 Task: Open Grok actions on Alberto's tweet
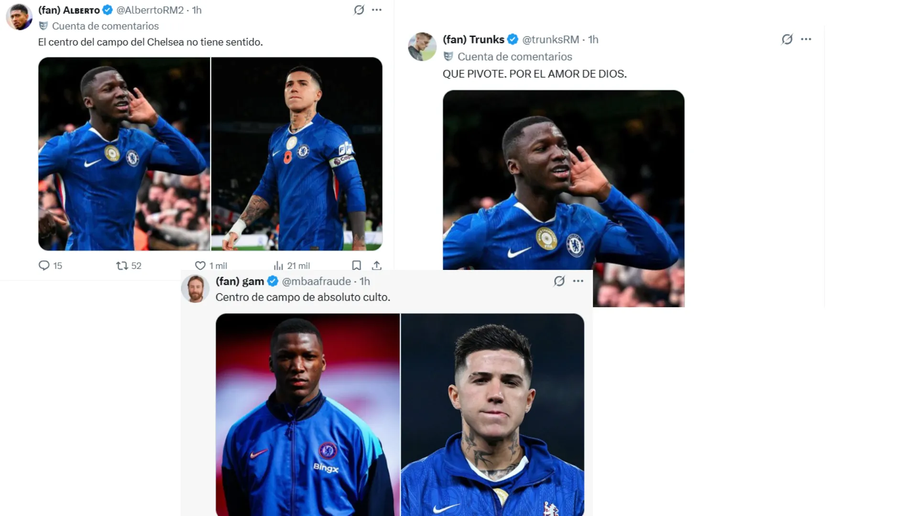coord(359,10)
